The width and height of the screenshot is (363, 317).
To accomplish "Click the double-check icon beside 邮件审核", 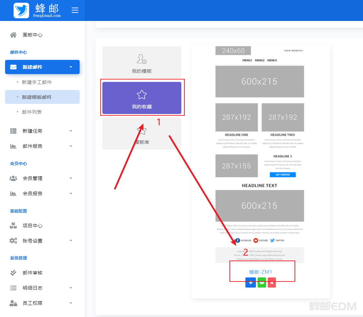I will coord(13,273).
